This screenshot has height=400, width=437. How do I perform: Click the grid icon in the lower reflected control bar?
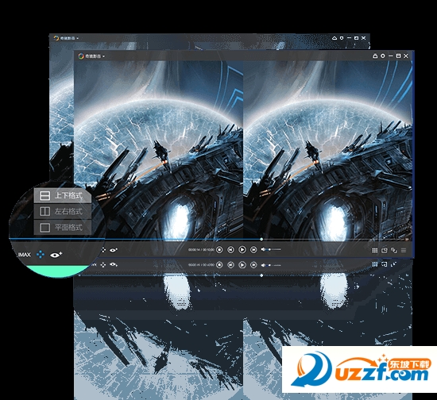coord(375,263)
